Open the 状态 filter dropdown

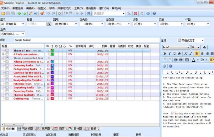click(145, 24)
